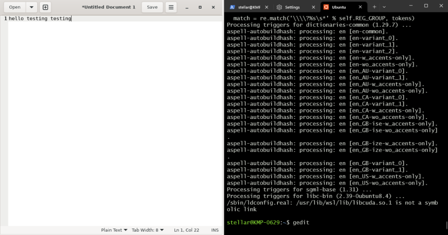Click in the text 'hello testing testing'

(40, 18)
